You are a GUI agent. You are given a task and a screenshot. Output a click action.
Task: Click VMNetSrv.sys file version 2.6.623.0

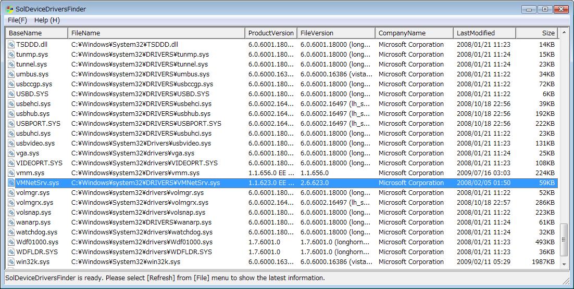click(x=315, y=182)
